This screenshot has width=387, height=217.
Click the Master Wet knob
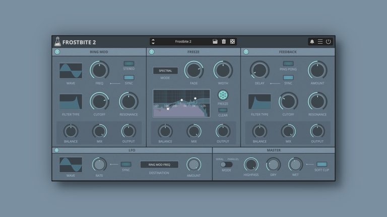(x=295, y=165)
